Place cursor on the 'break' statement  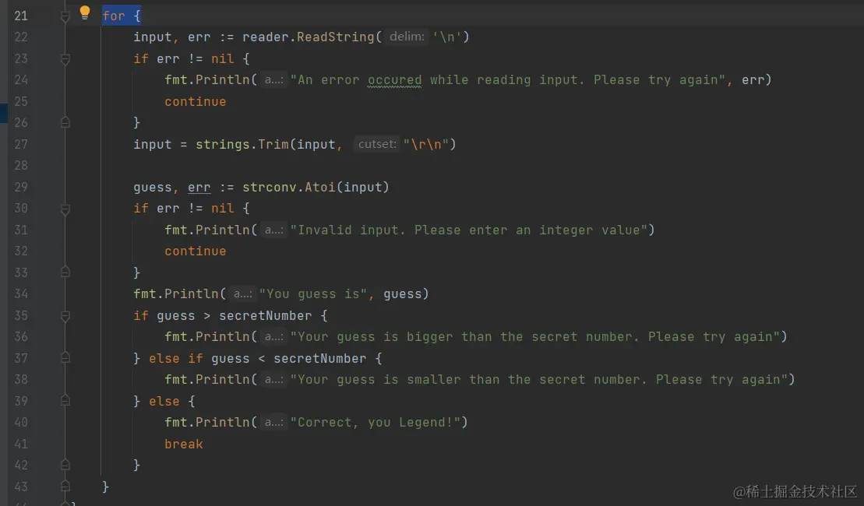pyautogui.click(x=184, y=444)
